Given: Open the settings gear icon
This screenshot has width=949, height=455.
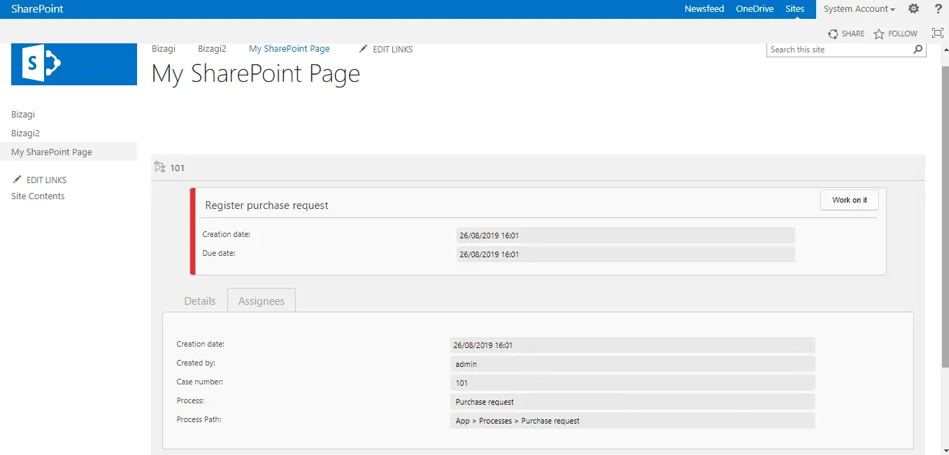Looking at the screenshot, I should (913, 9).
